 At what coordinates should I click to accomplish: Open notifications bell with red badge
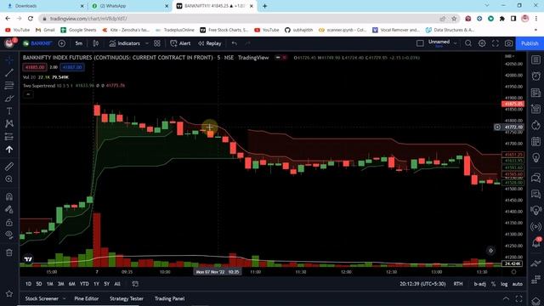click(535, 243)
